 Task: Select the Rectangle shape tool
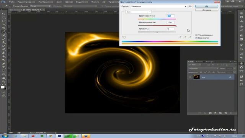(x=3, y=74)
